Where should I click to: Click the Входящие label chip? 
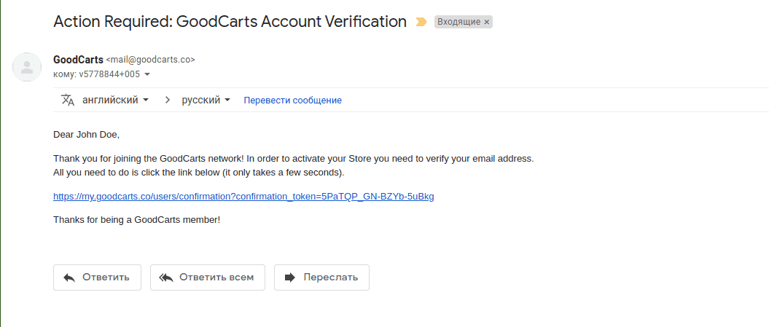point(463,22)
